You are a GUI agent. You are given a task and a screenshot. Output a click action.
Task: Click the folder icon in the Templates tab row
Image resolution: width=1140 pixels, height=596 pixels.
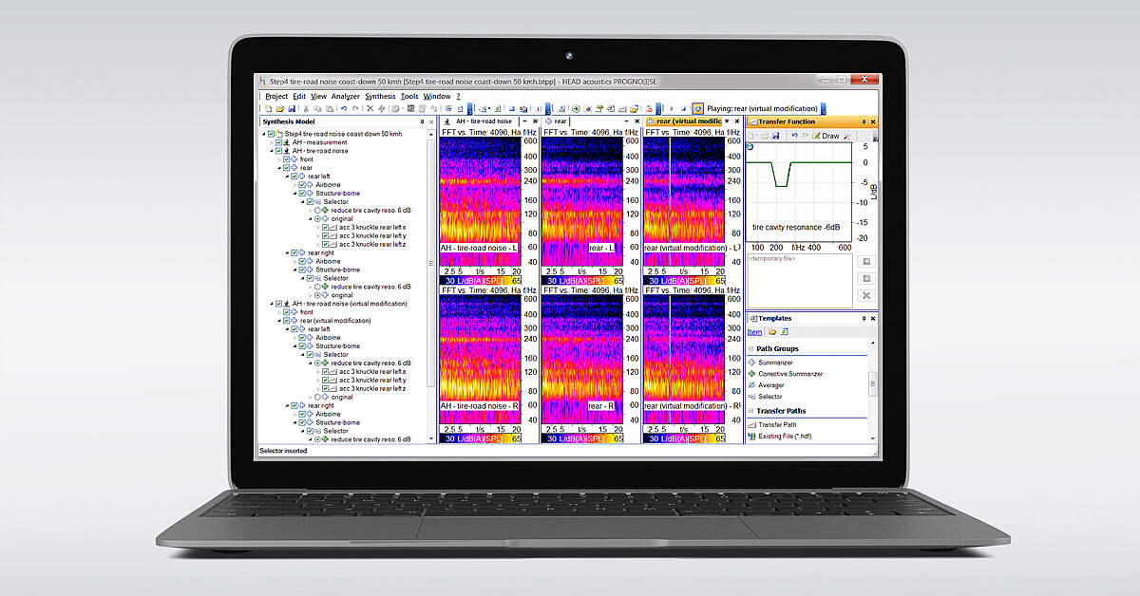(771, 332)
